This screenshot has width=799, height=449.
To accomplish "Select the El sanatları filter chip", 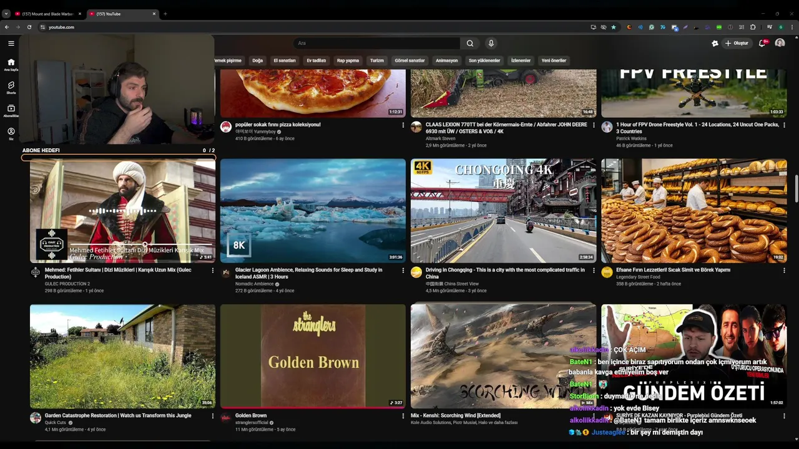I will 285,60.
